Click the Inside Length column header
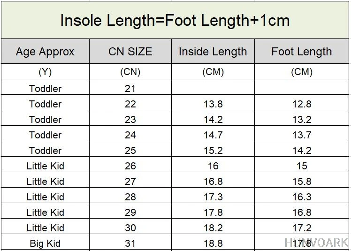 tap(213, 52)
